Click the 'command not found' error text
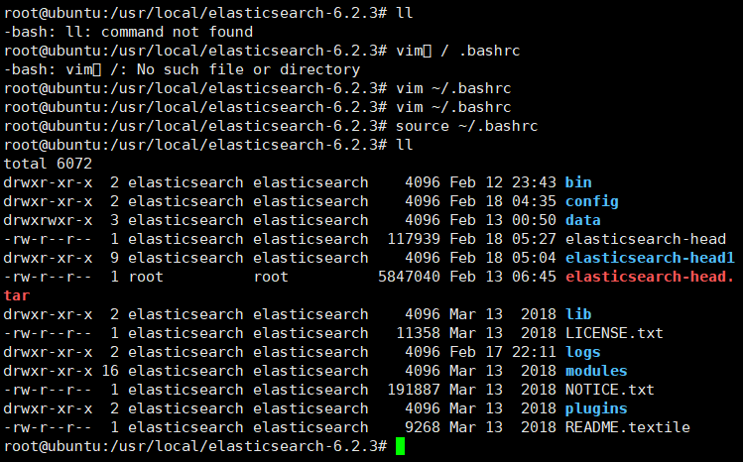The height and width of the screenshot is (462, 744). pyautogui.click(x=177, y=32)
